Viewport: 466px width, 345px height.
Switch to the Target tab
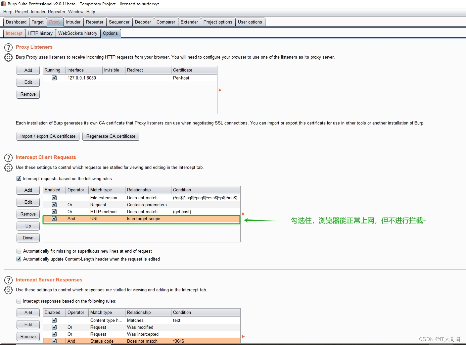[x=38, y=22]
